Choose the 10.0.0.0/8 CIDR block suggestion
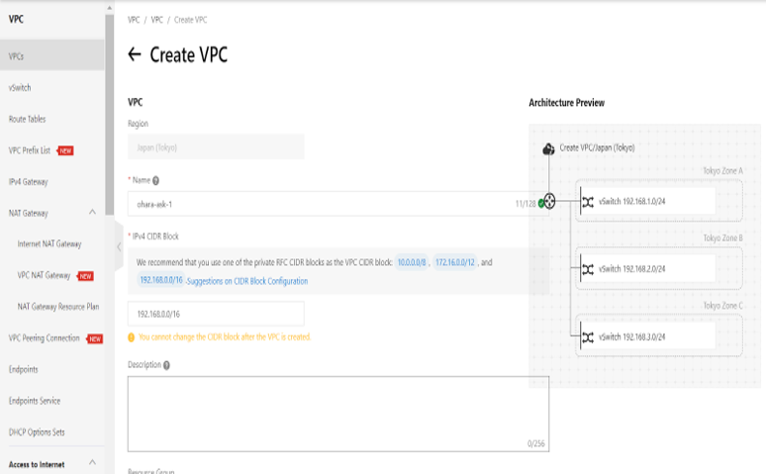 tap(411, 262)
